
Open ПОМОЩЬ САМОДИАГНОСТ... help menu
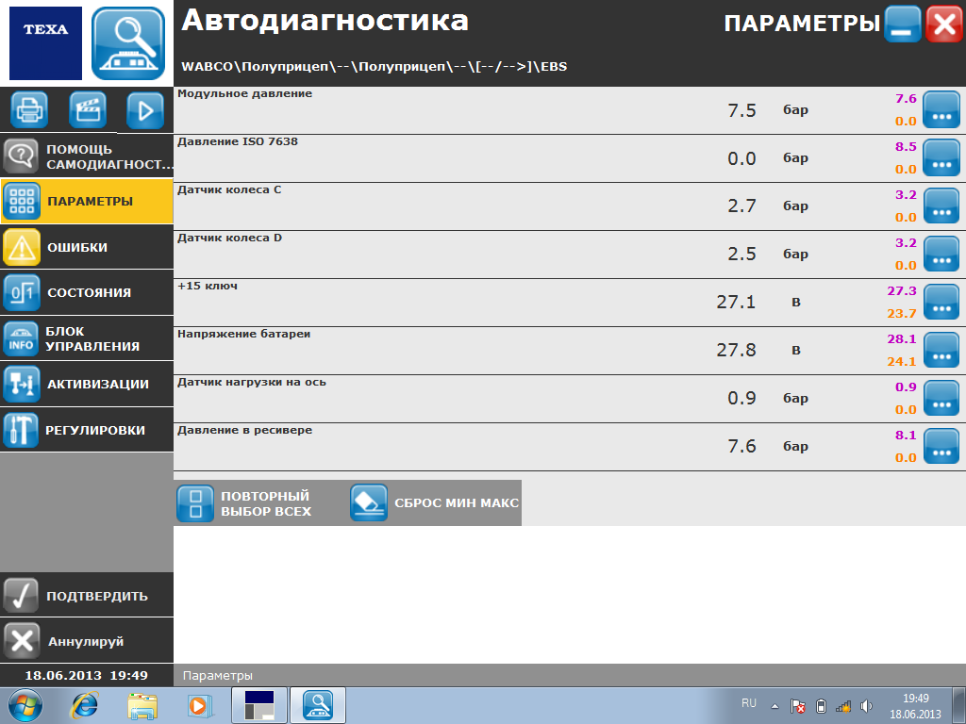(87, 156)
